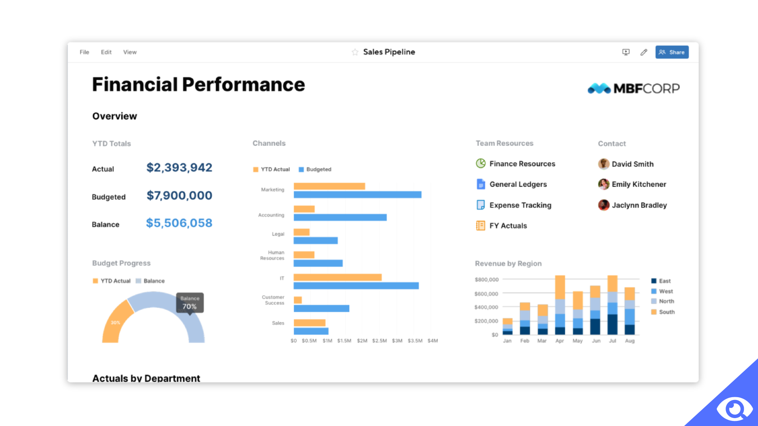Screen dimensions: 758x426
Task: Click the Actuals by Department heading
Action: [x=146, y=378]
